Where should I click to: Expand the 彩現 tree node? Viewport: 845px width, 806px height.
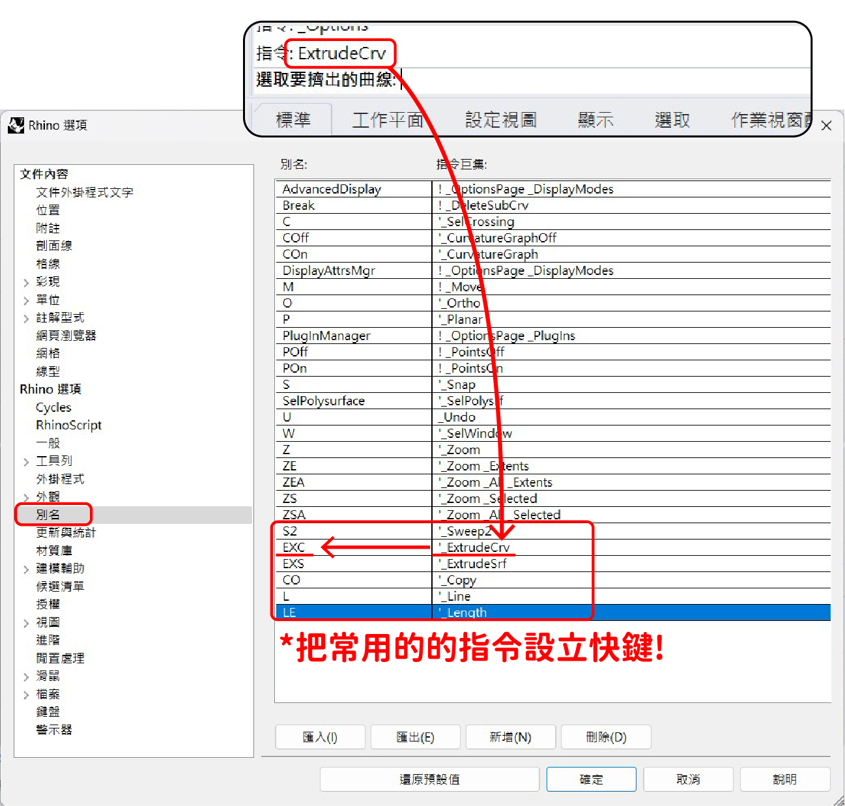(x=26, y=282)
